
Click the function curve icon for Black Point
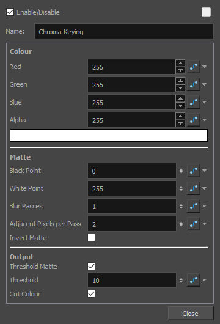194,171
